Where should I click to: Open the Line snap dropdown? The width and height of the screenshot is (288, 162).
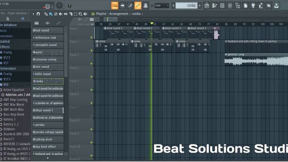click(162, 5)
